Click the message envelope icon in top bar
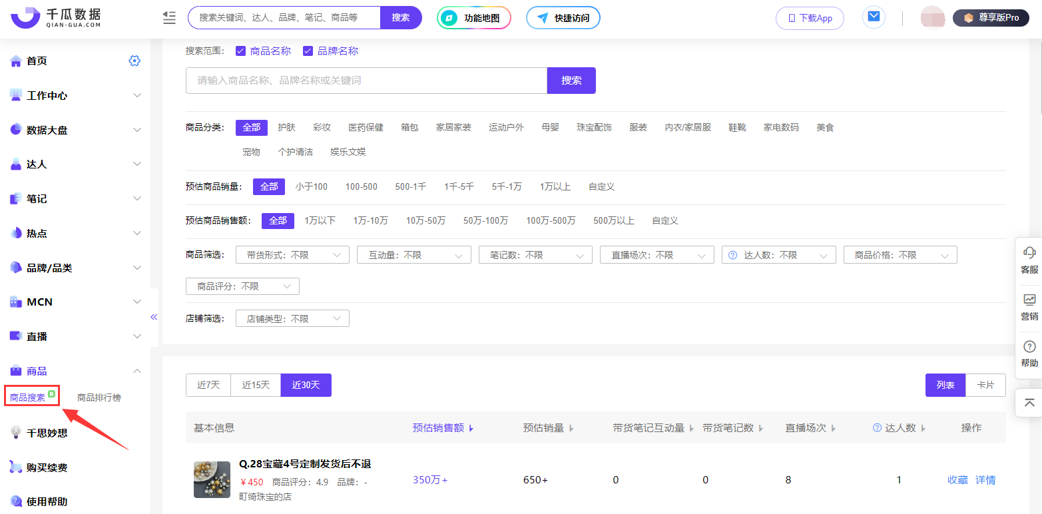Viewport: 1042px width, 514px height. pyautogui.click(x=873, y=17)
